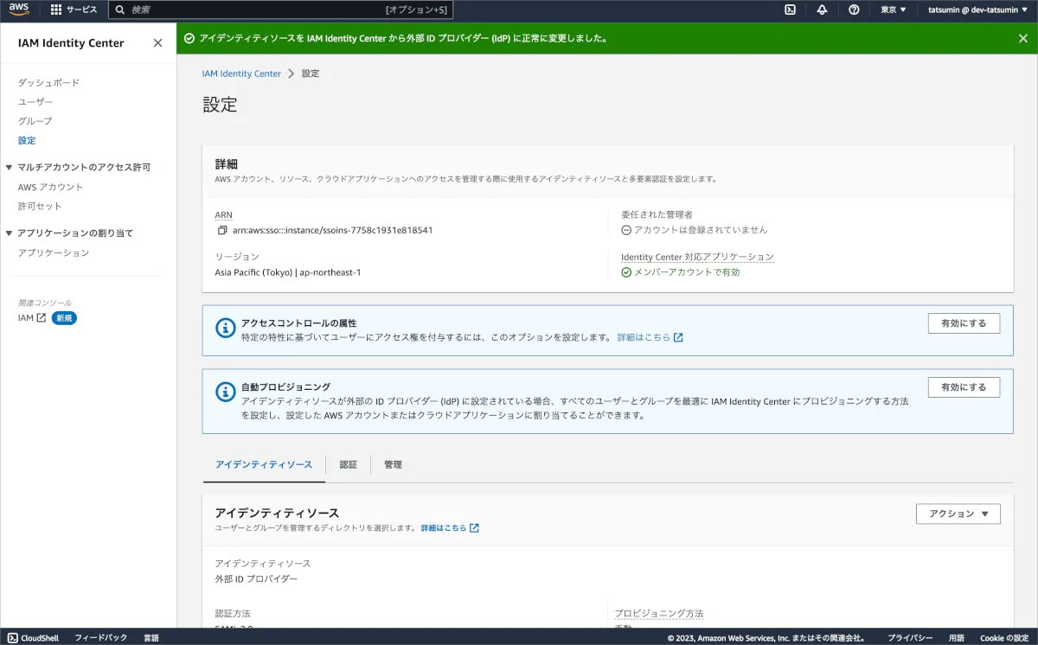Open the services grid menu icon
1038x645 pixels.
coord(56,10)
